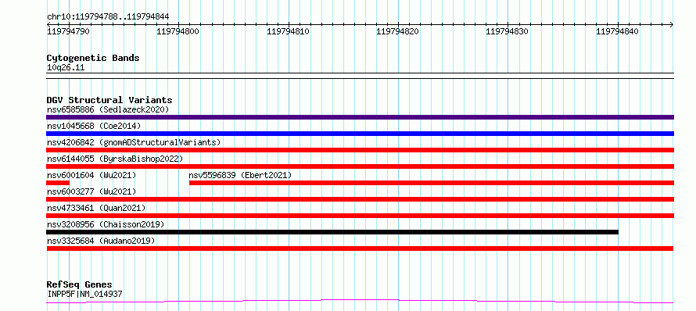
Task: Click the nsv6585886 (Sedlazeck2020) variant label
Action: coord(108,109)
